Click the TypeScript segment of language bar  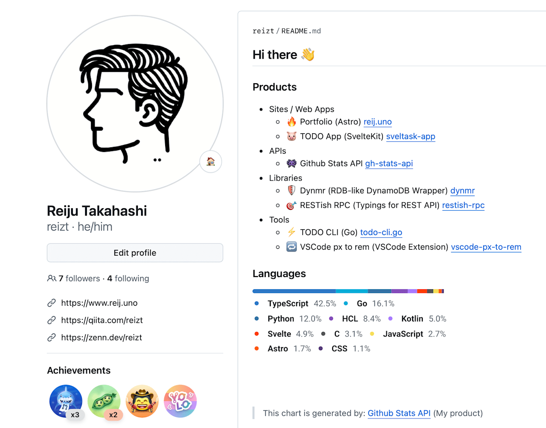point(293,291)
